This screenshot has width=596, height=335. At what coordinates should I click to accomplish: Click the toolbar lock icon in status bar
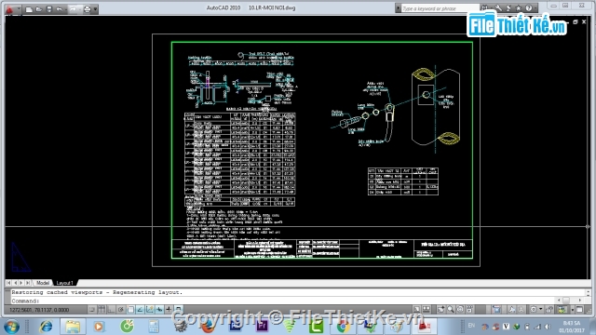549,310
